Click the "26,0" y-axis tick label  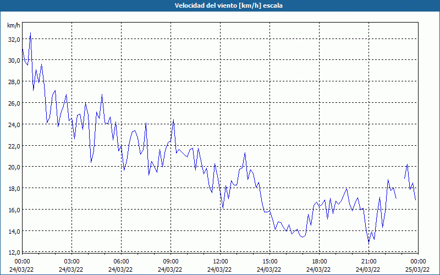pos(14,103)
